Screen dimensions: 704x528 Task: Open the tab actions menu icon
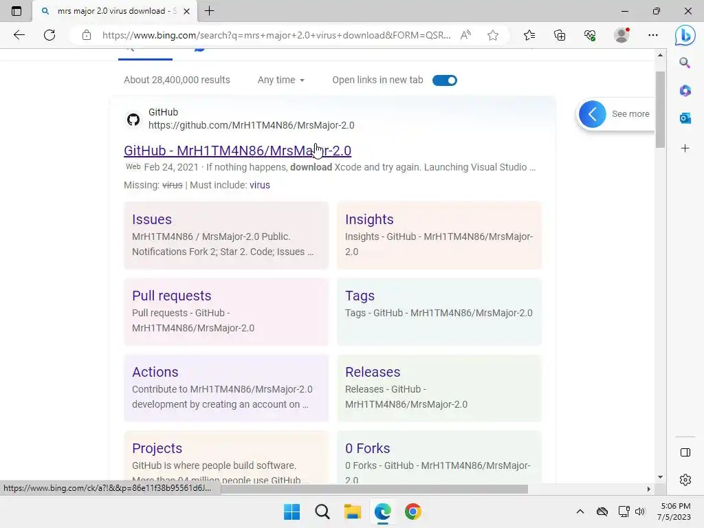(x=16, y=11)
